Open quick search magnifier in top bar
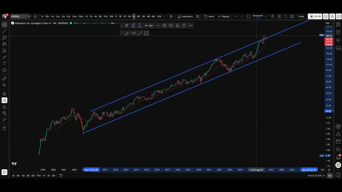 (273, 17)
